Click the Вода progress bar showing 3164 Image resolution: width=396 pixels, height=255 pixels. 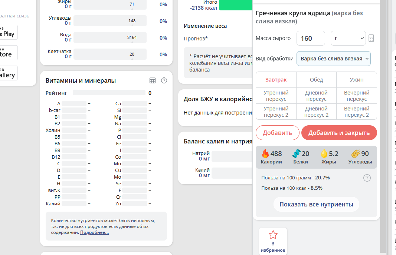coord(110,37)
